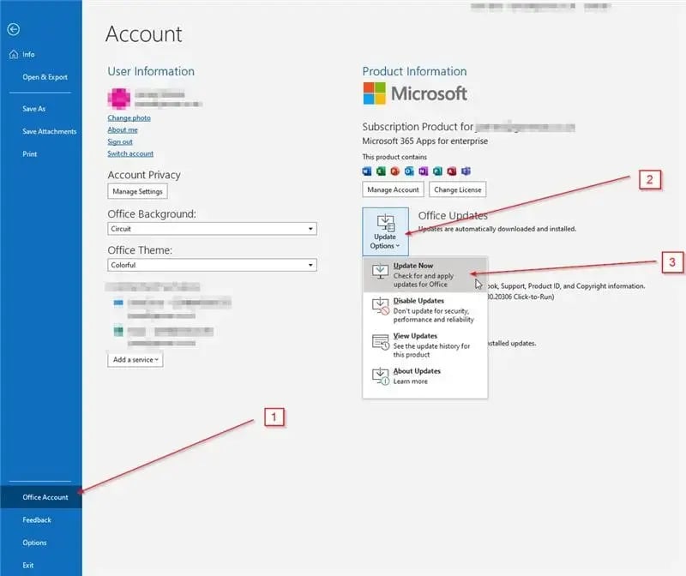Choose About Updates menu entry
Image resolution: width=686 pixels, height=576 pixels.
[425, 376]
